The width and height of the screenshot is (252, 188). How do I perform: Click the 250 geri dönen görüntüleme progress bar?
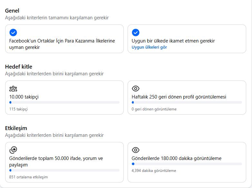(187, 102)
